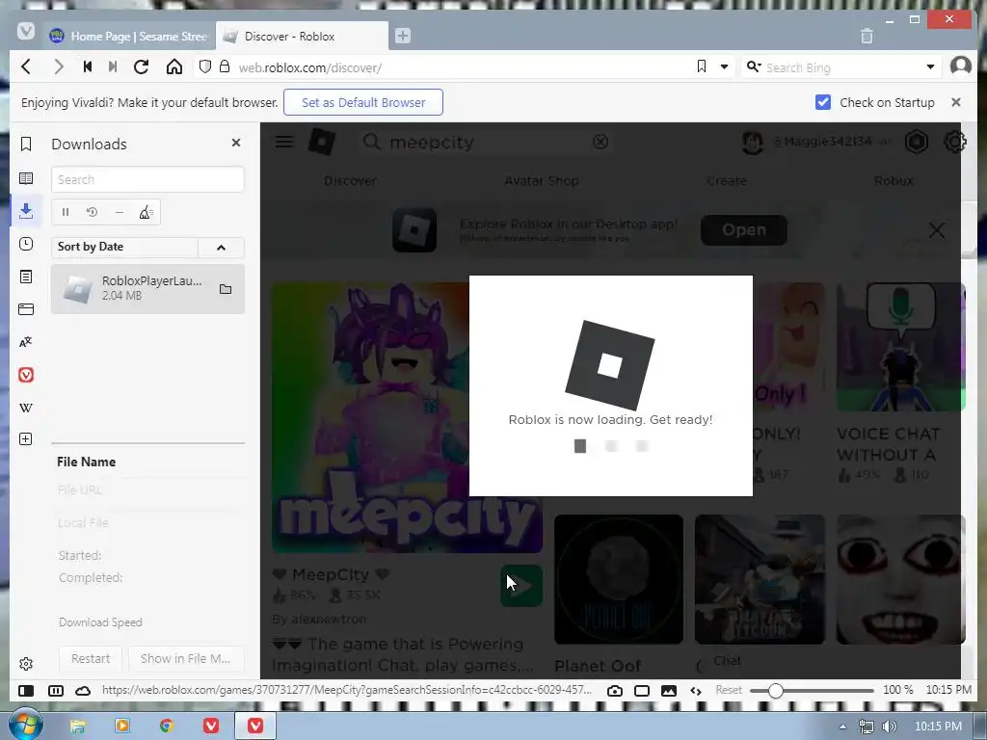The width and height of the screenshot is (987, 740).
Task: Open the Reading List panel
Action: (26, 178)
